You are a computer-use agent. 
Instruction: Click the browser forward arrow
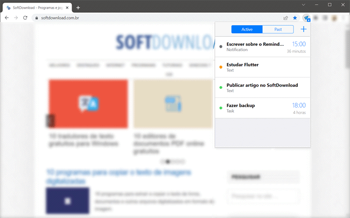tap(16, 18)
